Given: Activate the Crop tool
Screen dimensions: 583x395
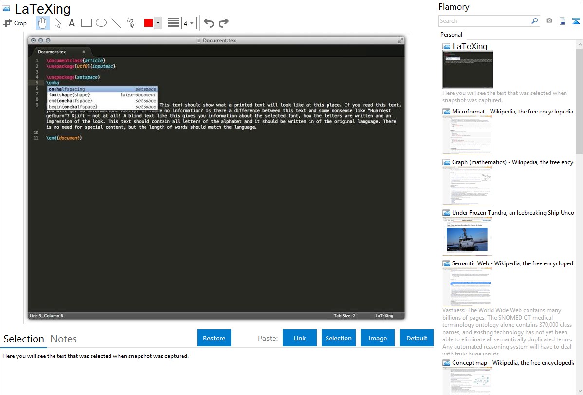Looking at the screenshot, I should click(15, 23).
